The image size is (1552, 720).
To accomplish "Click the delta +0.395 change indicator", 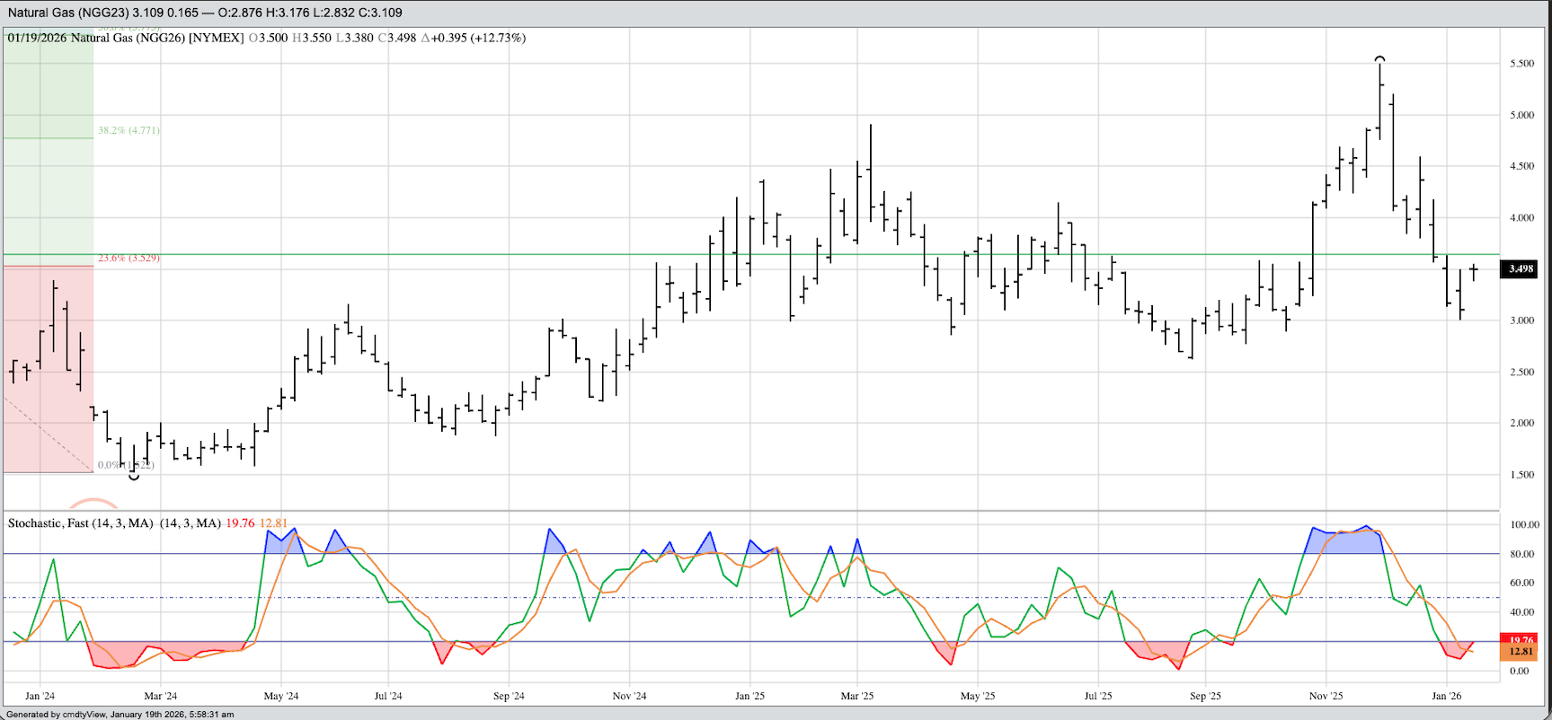I will (x=474, y=38).
